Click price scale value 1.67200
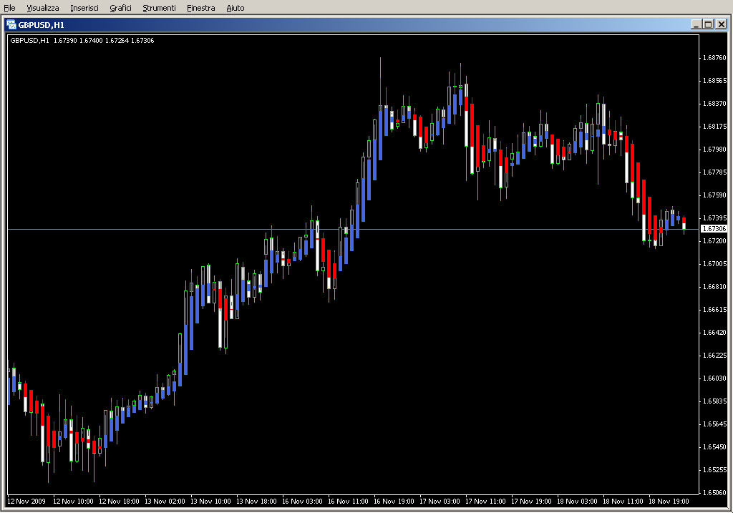 point(715,241)
